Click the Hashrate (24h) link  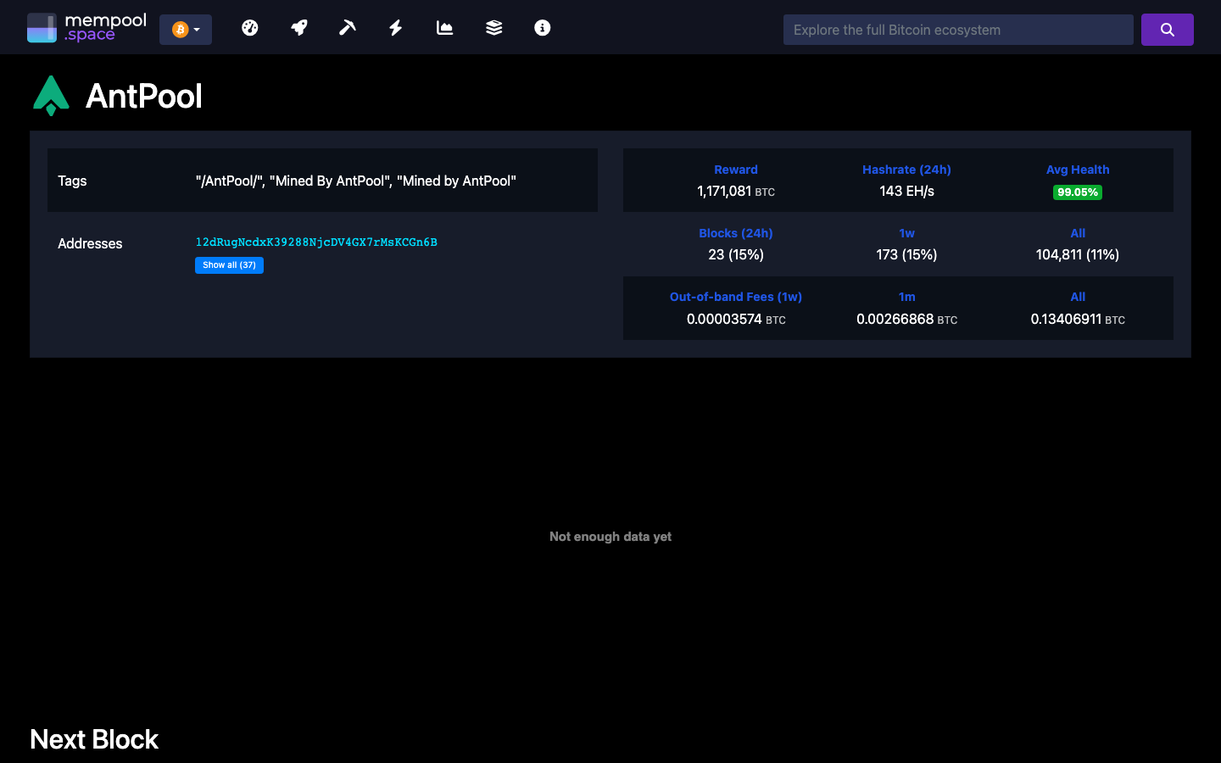pyautogui.click(x=906, y=170)
